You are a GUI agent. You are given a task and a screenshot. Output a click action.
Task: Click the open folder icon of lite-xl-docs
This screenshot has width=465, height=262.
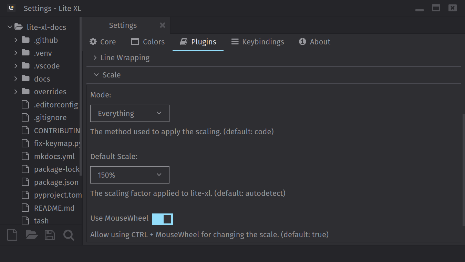(x=19, y=27)
